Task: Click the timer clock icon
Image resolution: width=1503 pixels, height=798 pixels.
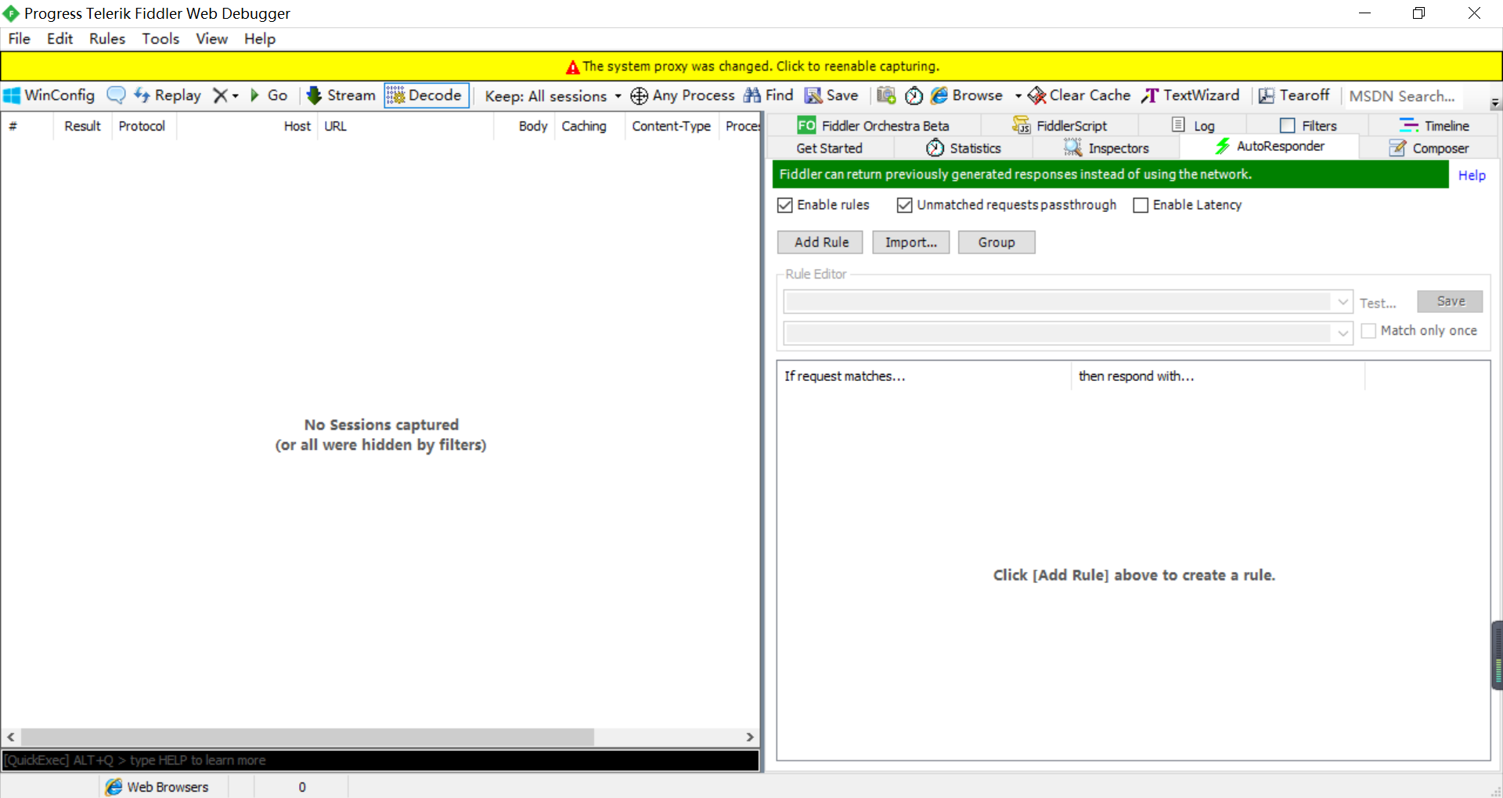Action: (914, 95)
